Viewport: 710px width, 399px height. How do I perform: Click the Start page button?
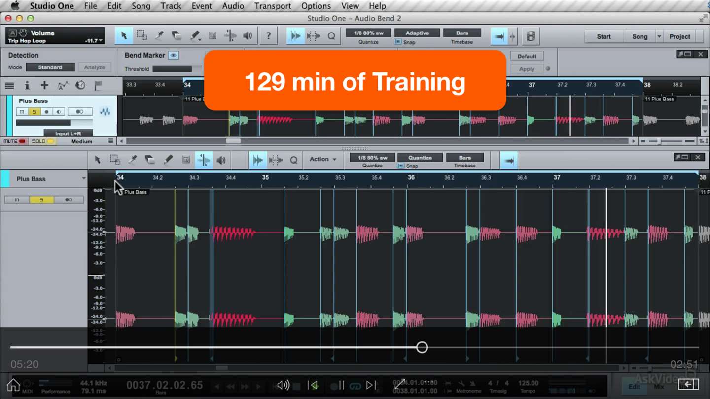tap(604, 36)
